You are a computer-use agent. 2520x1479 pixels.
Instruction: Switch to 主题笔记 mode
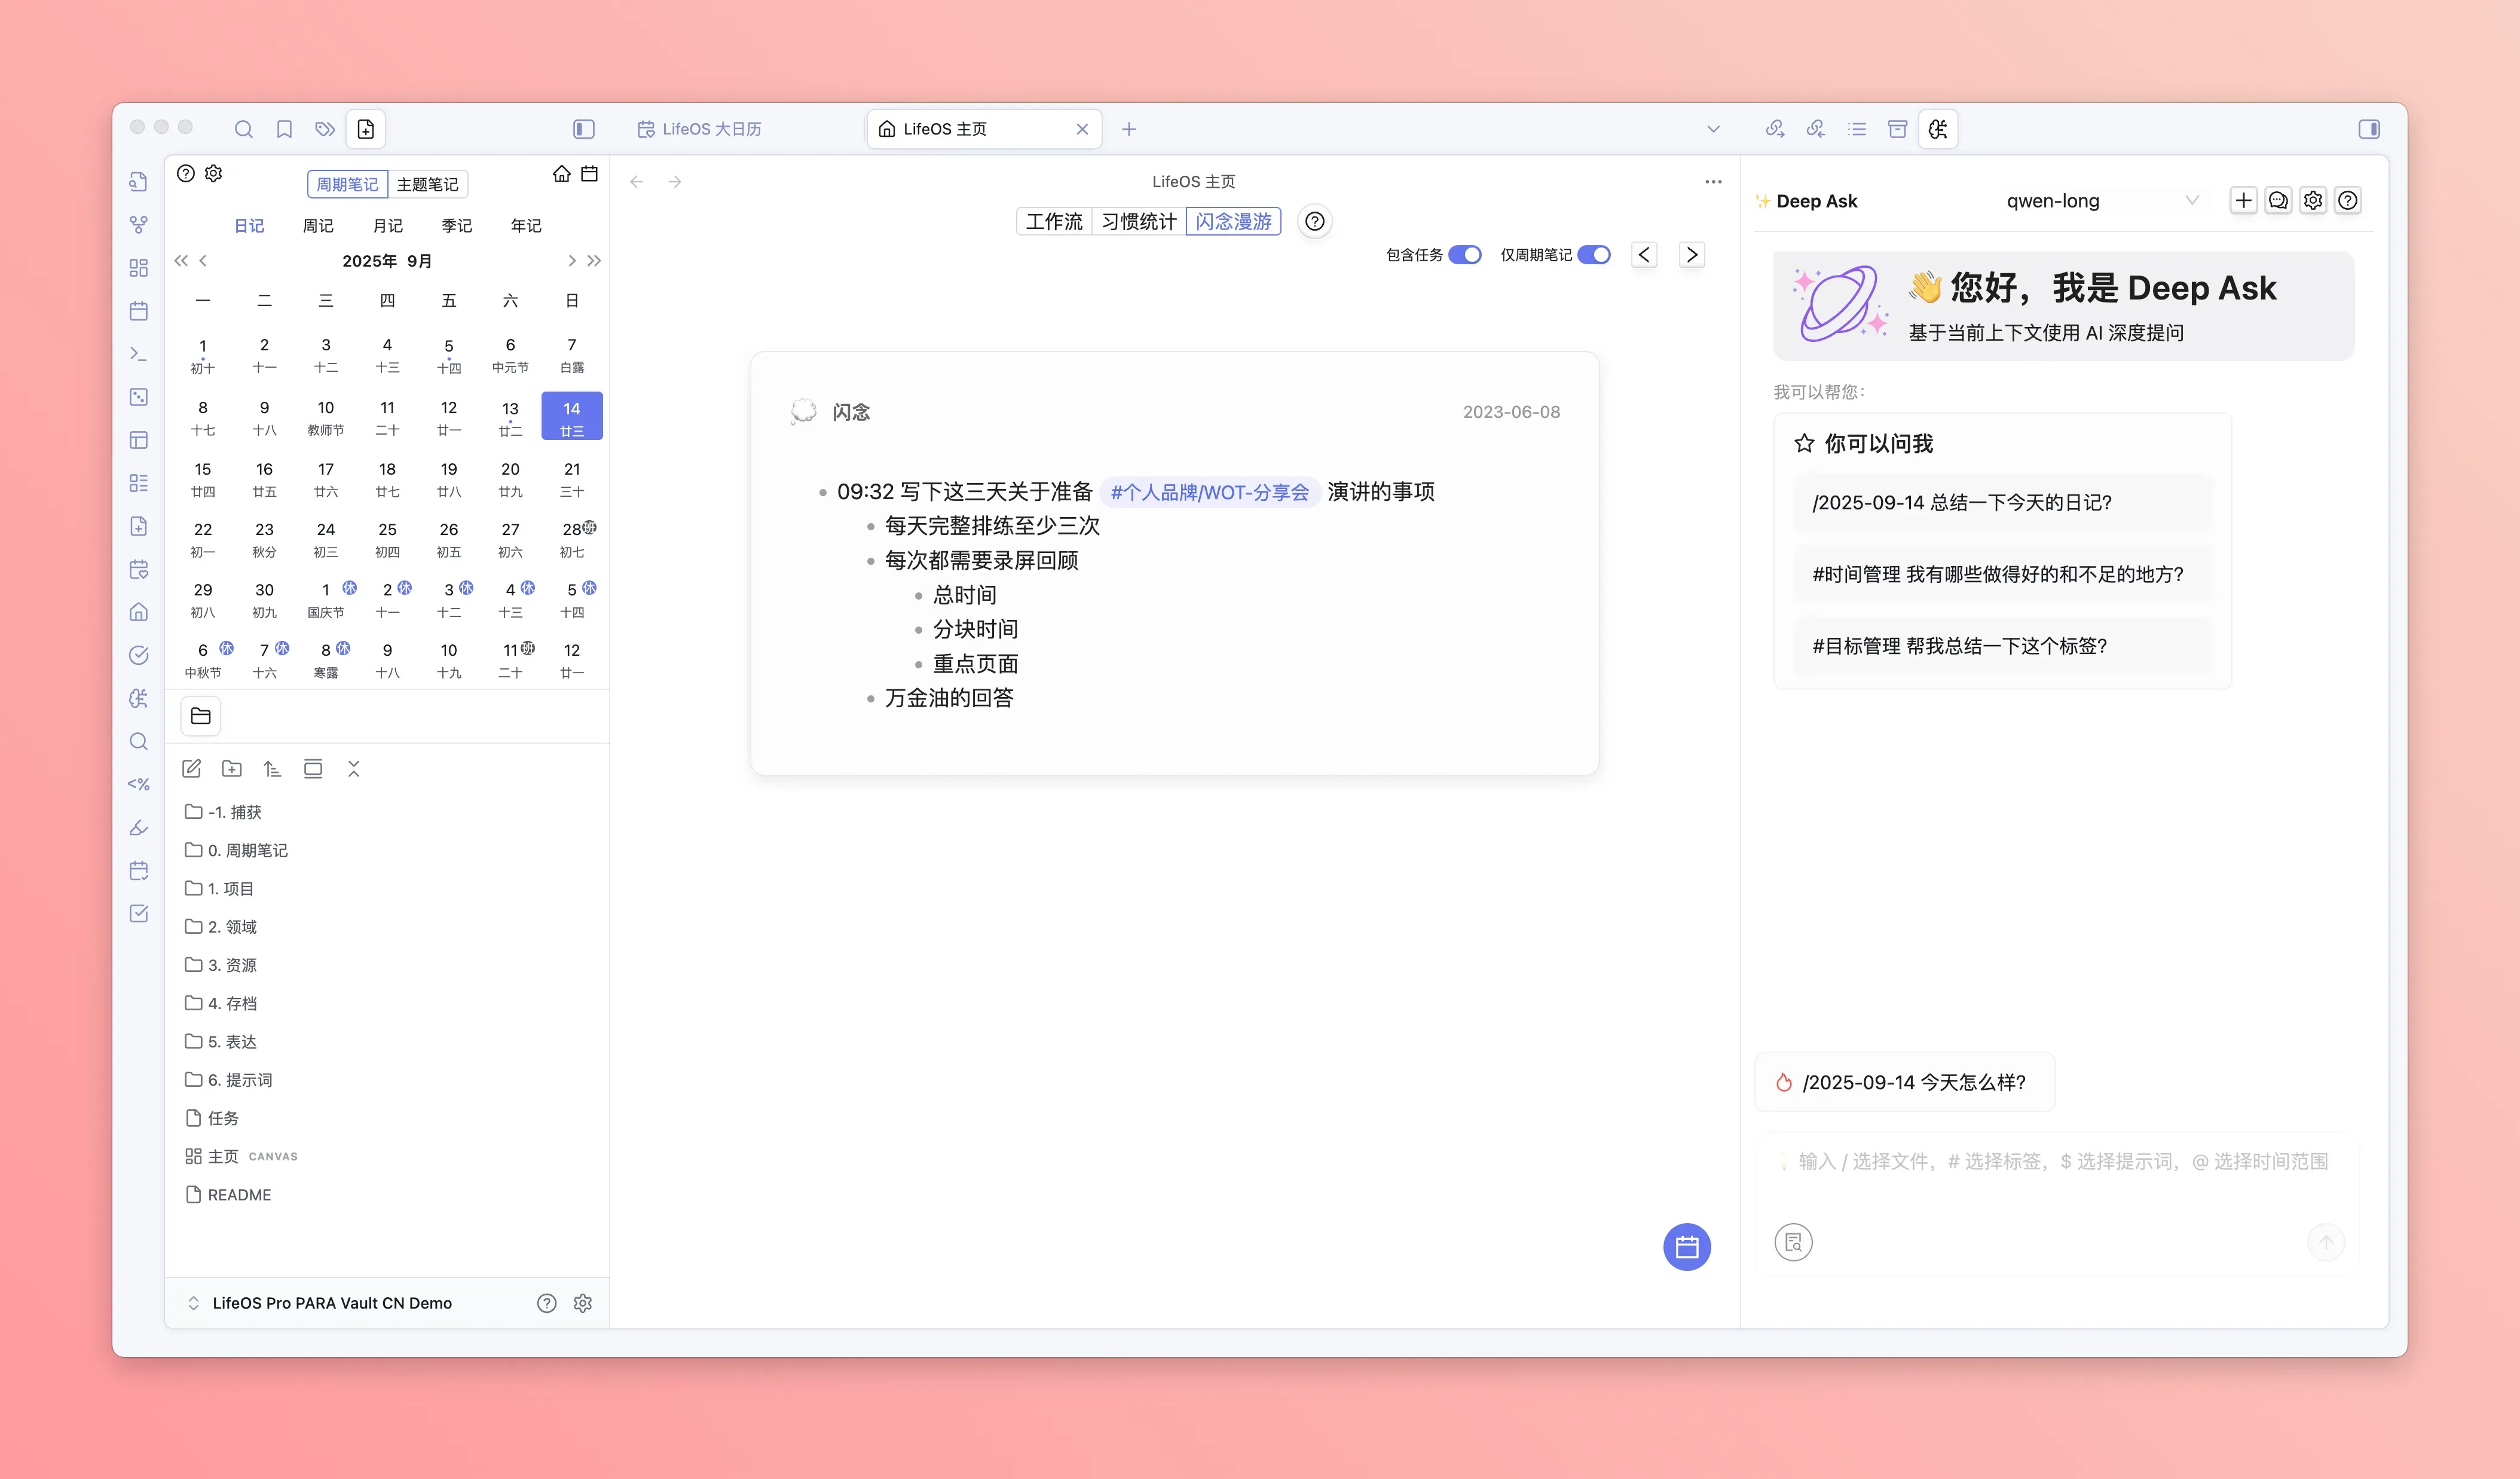(427, 185)
